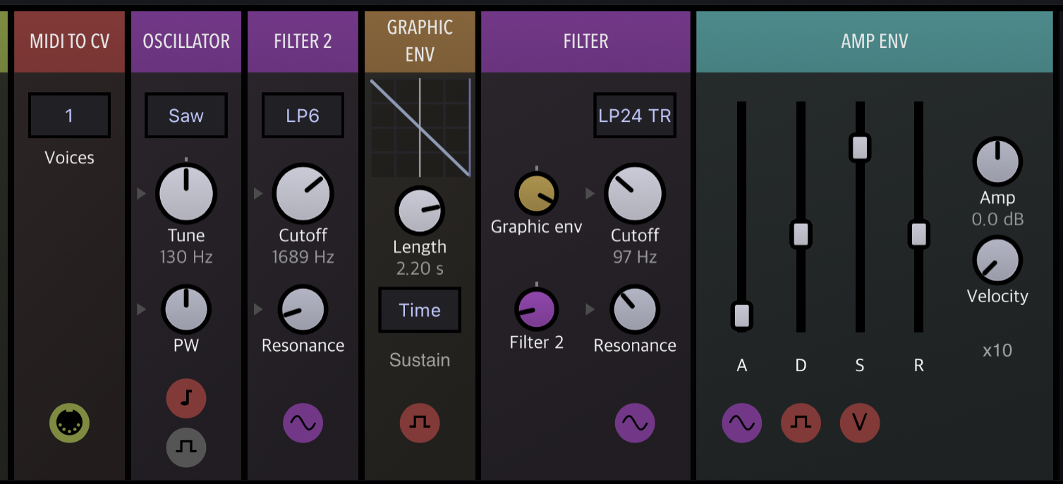The width and height of the screenshot is (1063, 484).
Task: Toggle the Time mode button in Graphic Env
Action: coord(420,310)
